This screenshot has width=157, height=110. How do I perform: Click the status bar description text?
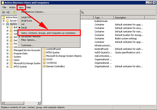tap(33, 107)
